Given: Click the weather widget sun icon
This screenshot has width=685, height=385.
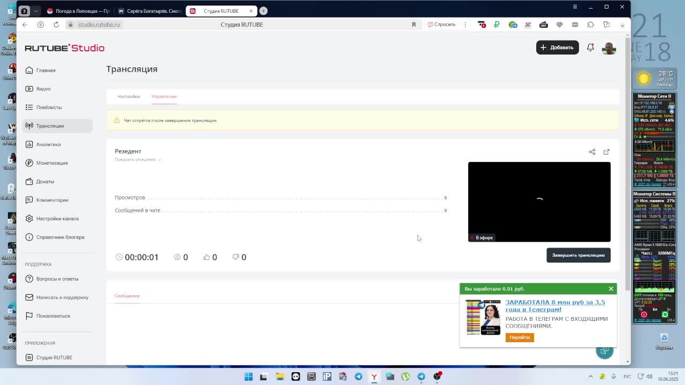Looking at the screenshot, I should (644, 79).
